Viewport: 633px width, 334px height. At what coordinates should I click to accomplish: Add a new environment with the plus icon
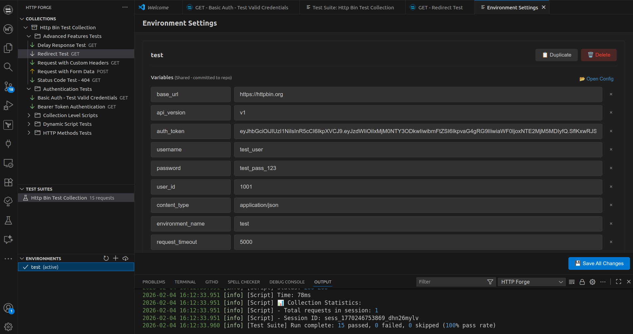click(x=116, y=258)
